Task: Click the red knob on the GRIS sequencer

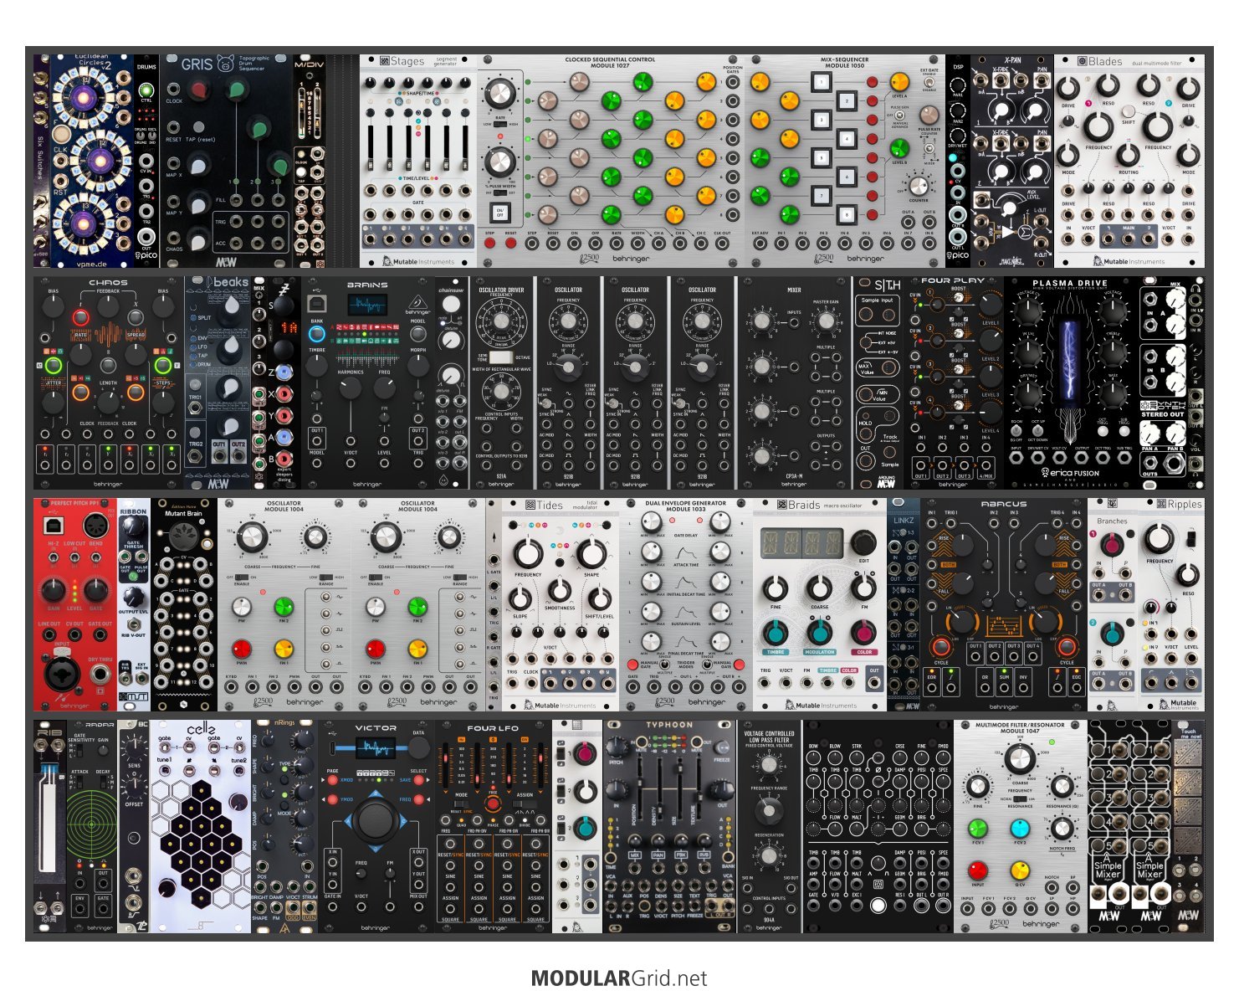Action: [x=199, y=90]
